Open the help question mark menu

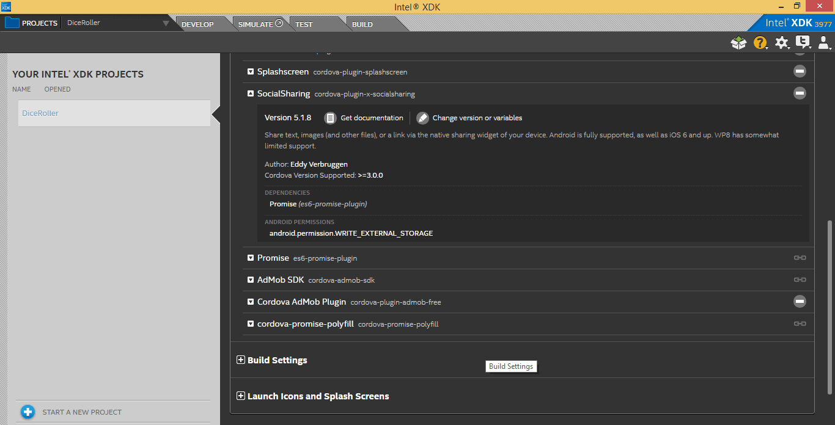[760, 43]
